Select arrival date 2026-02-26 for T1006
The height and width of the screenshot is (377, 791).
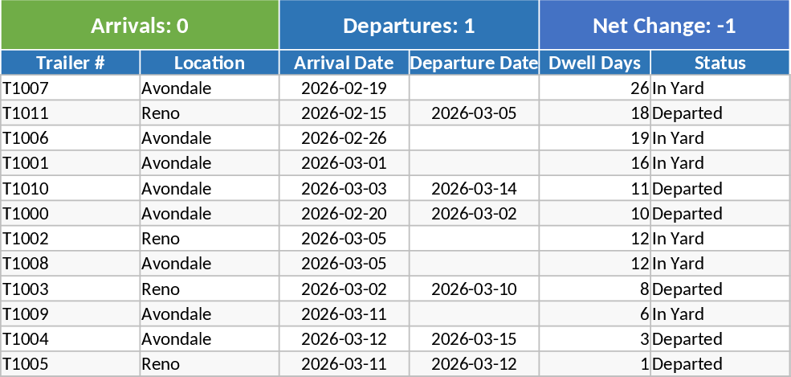coord(344,138)
